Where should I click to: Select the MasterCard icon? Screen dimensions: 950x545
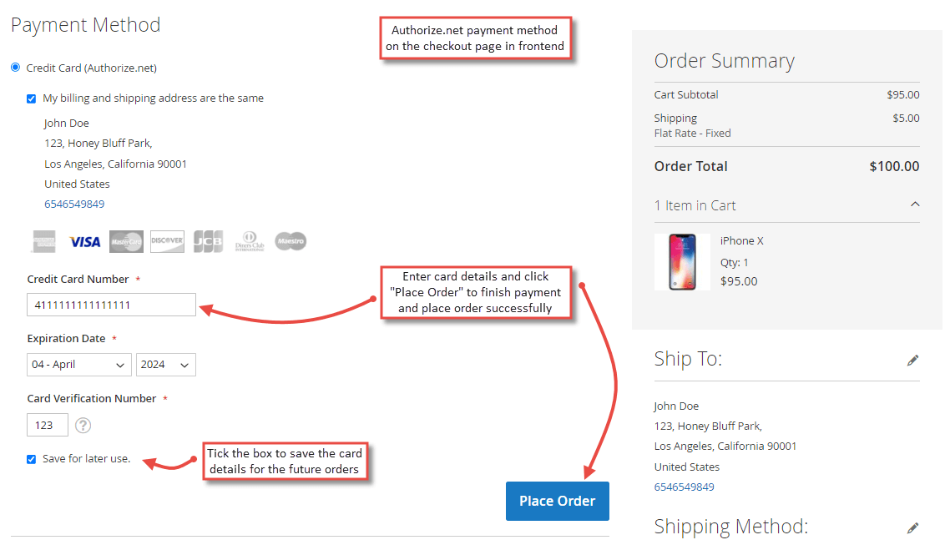(125, 241)
